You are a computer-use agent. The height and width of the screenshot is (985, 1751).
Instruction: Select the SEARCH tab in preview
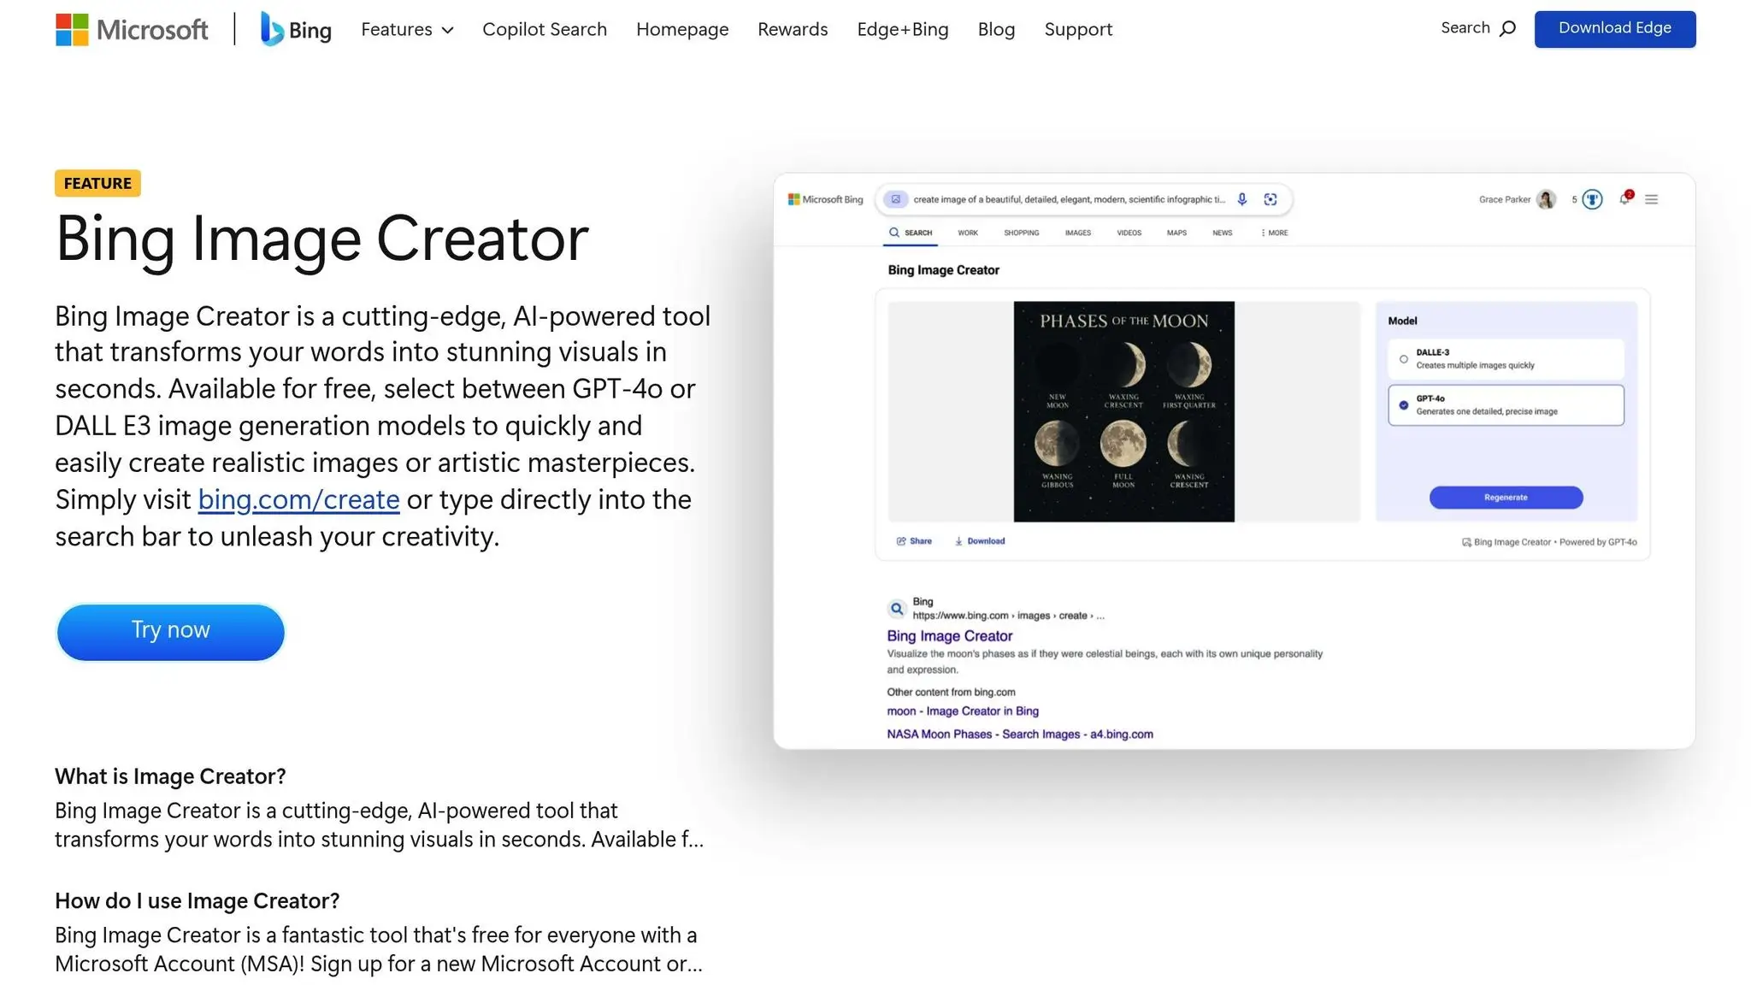coord(911,233)
